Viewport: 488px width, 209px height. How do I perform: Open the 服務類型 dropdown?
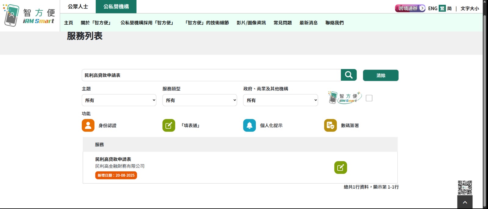click(x=200, y=100)
